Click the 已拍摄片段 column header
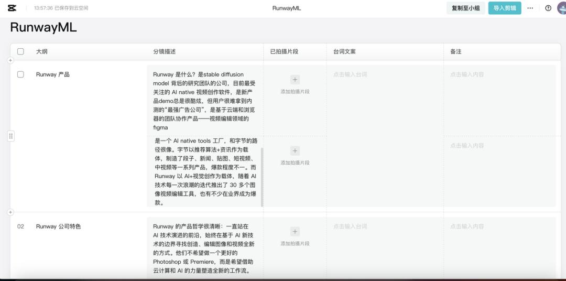566x281 pixels. pos(284,52)
